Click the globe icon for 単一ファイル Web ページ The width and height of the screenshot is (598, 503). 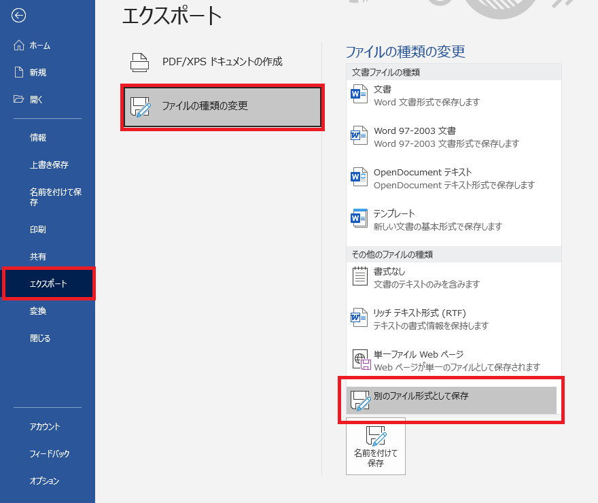361,359
